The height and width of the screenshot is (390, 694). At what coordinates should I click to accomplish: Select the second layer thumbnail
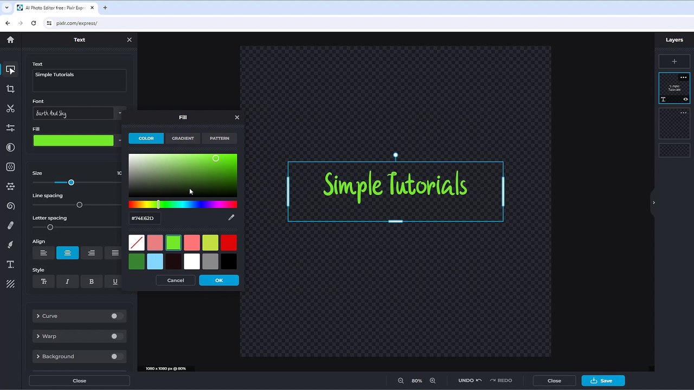tap(674, 123)
